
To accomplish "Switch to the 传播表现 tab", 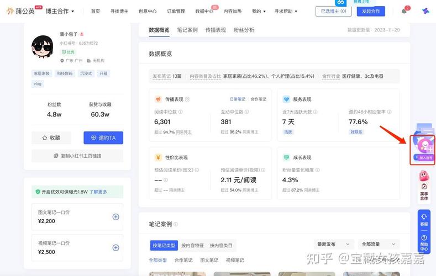I will pos(216,30).
